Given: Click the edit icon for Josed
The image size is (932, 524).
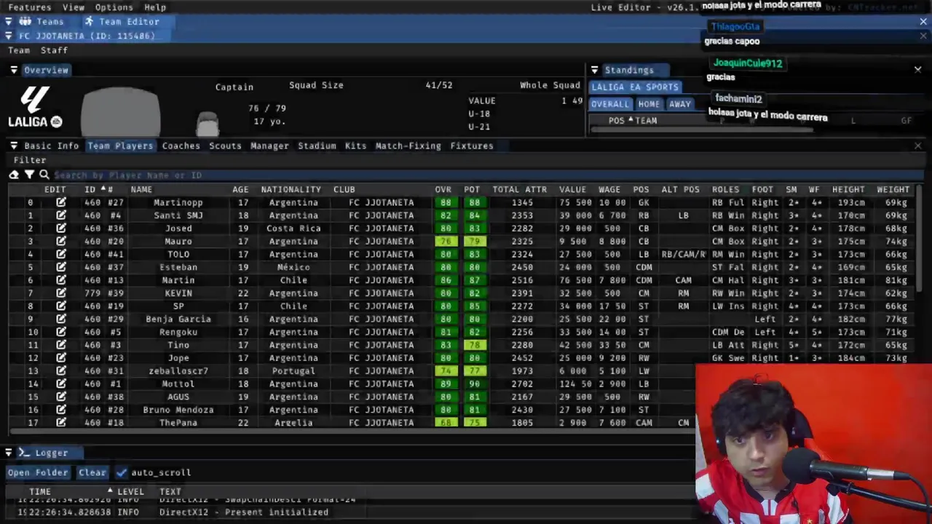Looking at the screenshot, I should [61, 229].
